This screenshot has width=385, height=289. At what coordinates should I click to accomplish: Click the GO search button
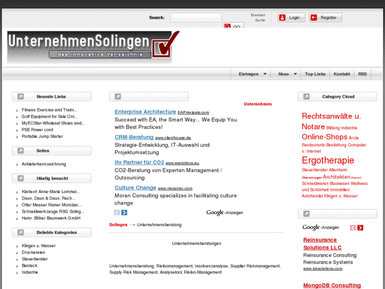click(x=233, y=25)
